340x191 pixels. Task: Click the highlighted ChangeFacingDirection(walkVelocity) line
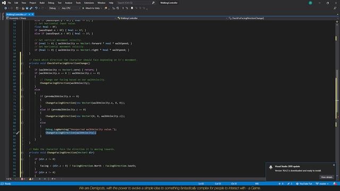point(71,133)
